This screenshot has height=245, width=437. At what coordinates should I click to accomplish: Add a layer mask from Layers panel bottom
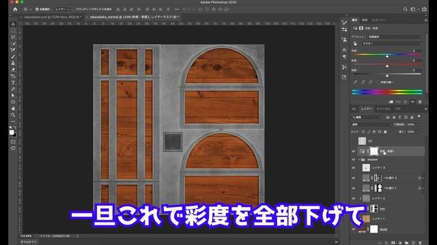[393, 242]
